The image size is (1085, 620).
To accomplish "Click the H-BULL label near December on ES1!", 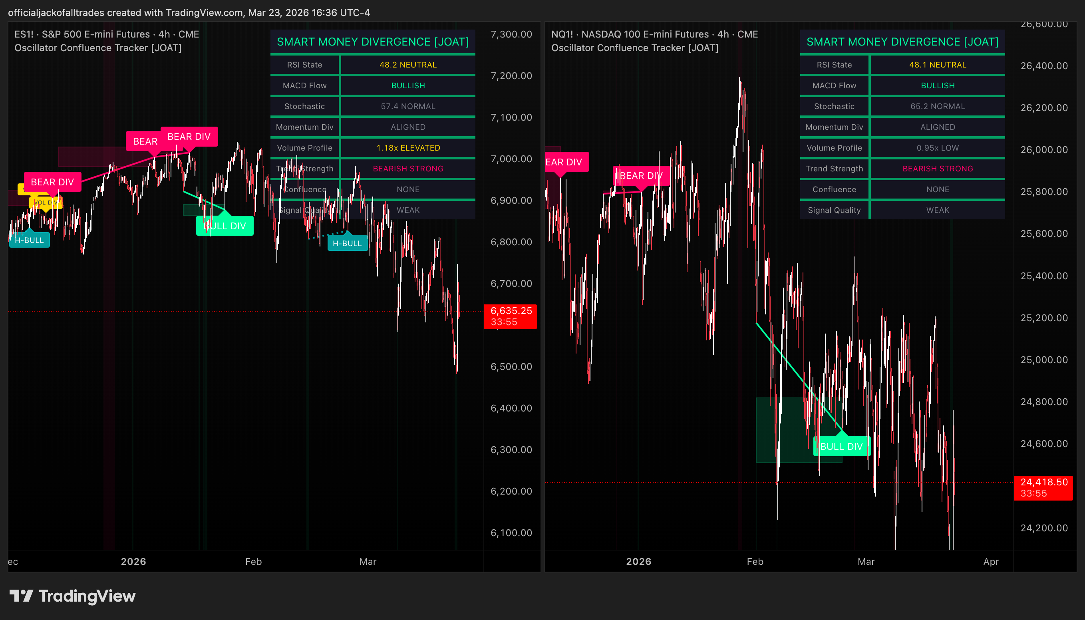I will point(30,240).
